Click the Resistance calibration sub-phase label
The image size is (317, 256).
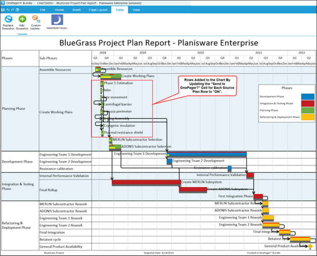tap(56, 169)
